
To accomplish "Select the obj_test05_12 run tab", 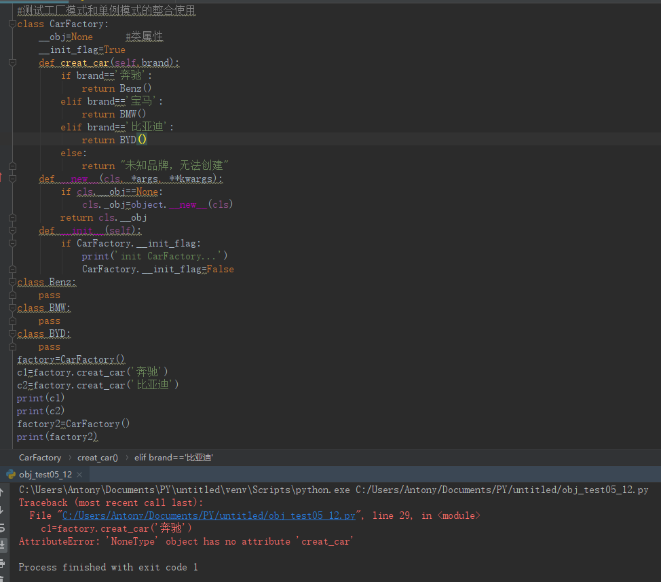I will click(45, 475).
